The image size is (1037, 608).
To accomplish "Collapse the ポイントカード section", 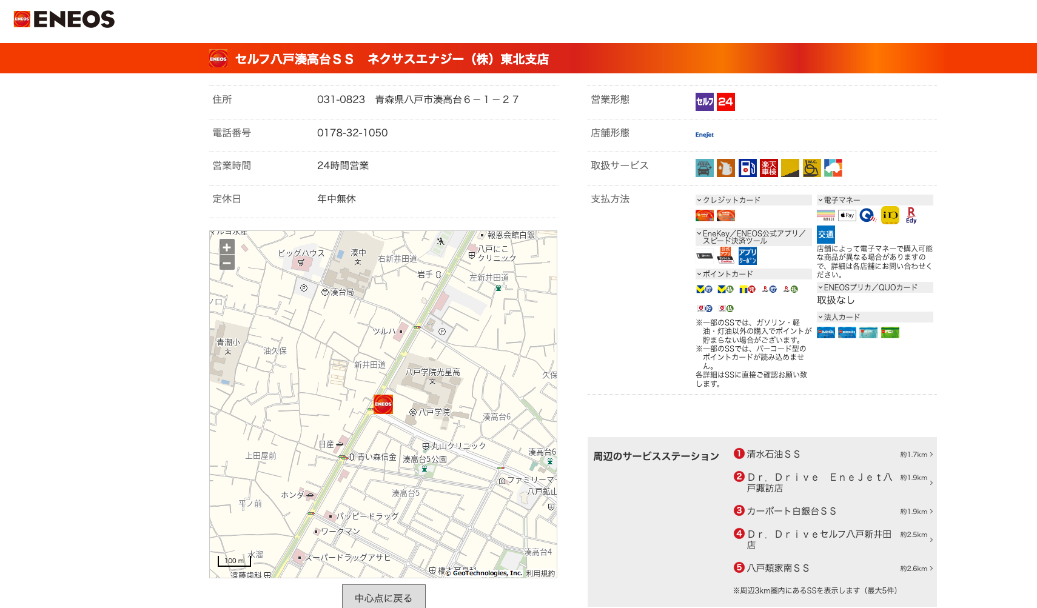I will point(753,274).
